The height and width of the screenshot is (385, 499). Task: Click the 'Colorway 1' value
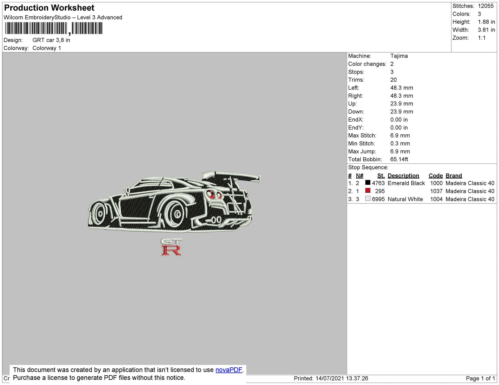47,48
